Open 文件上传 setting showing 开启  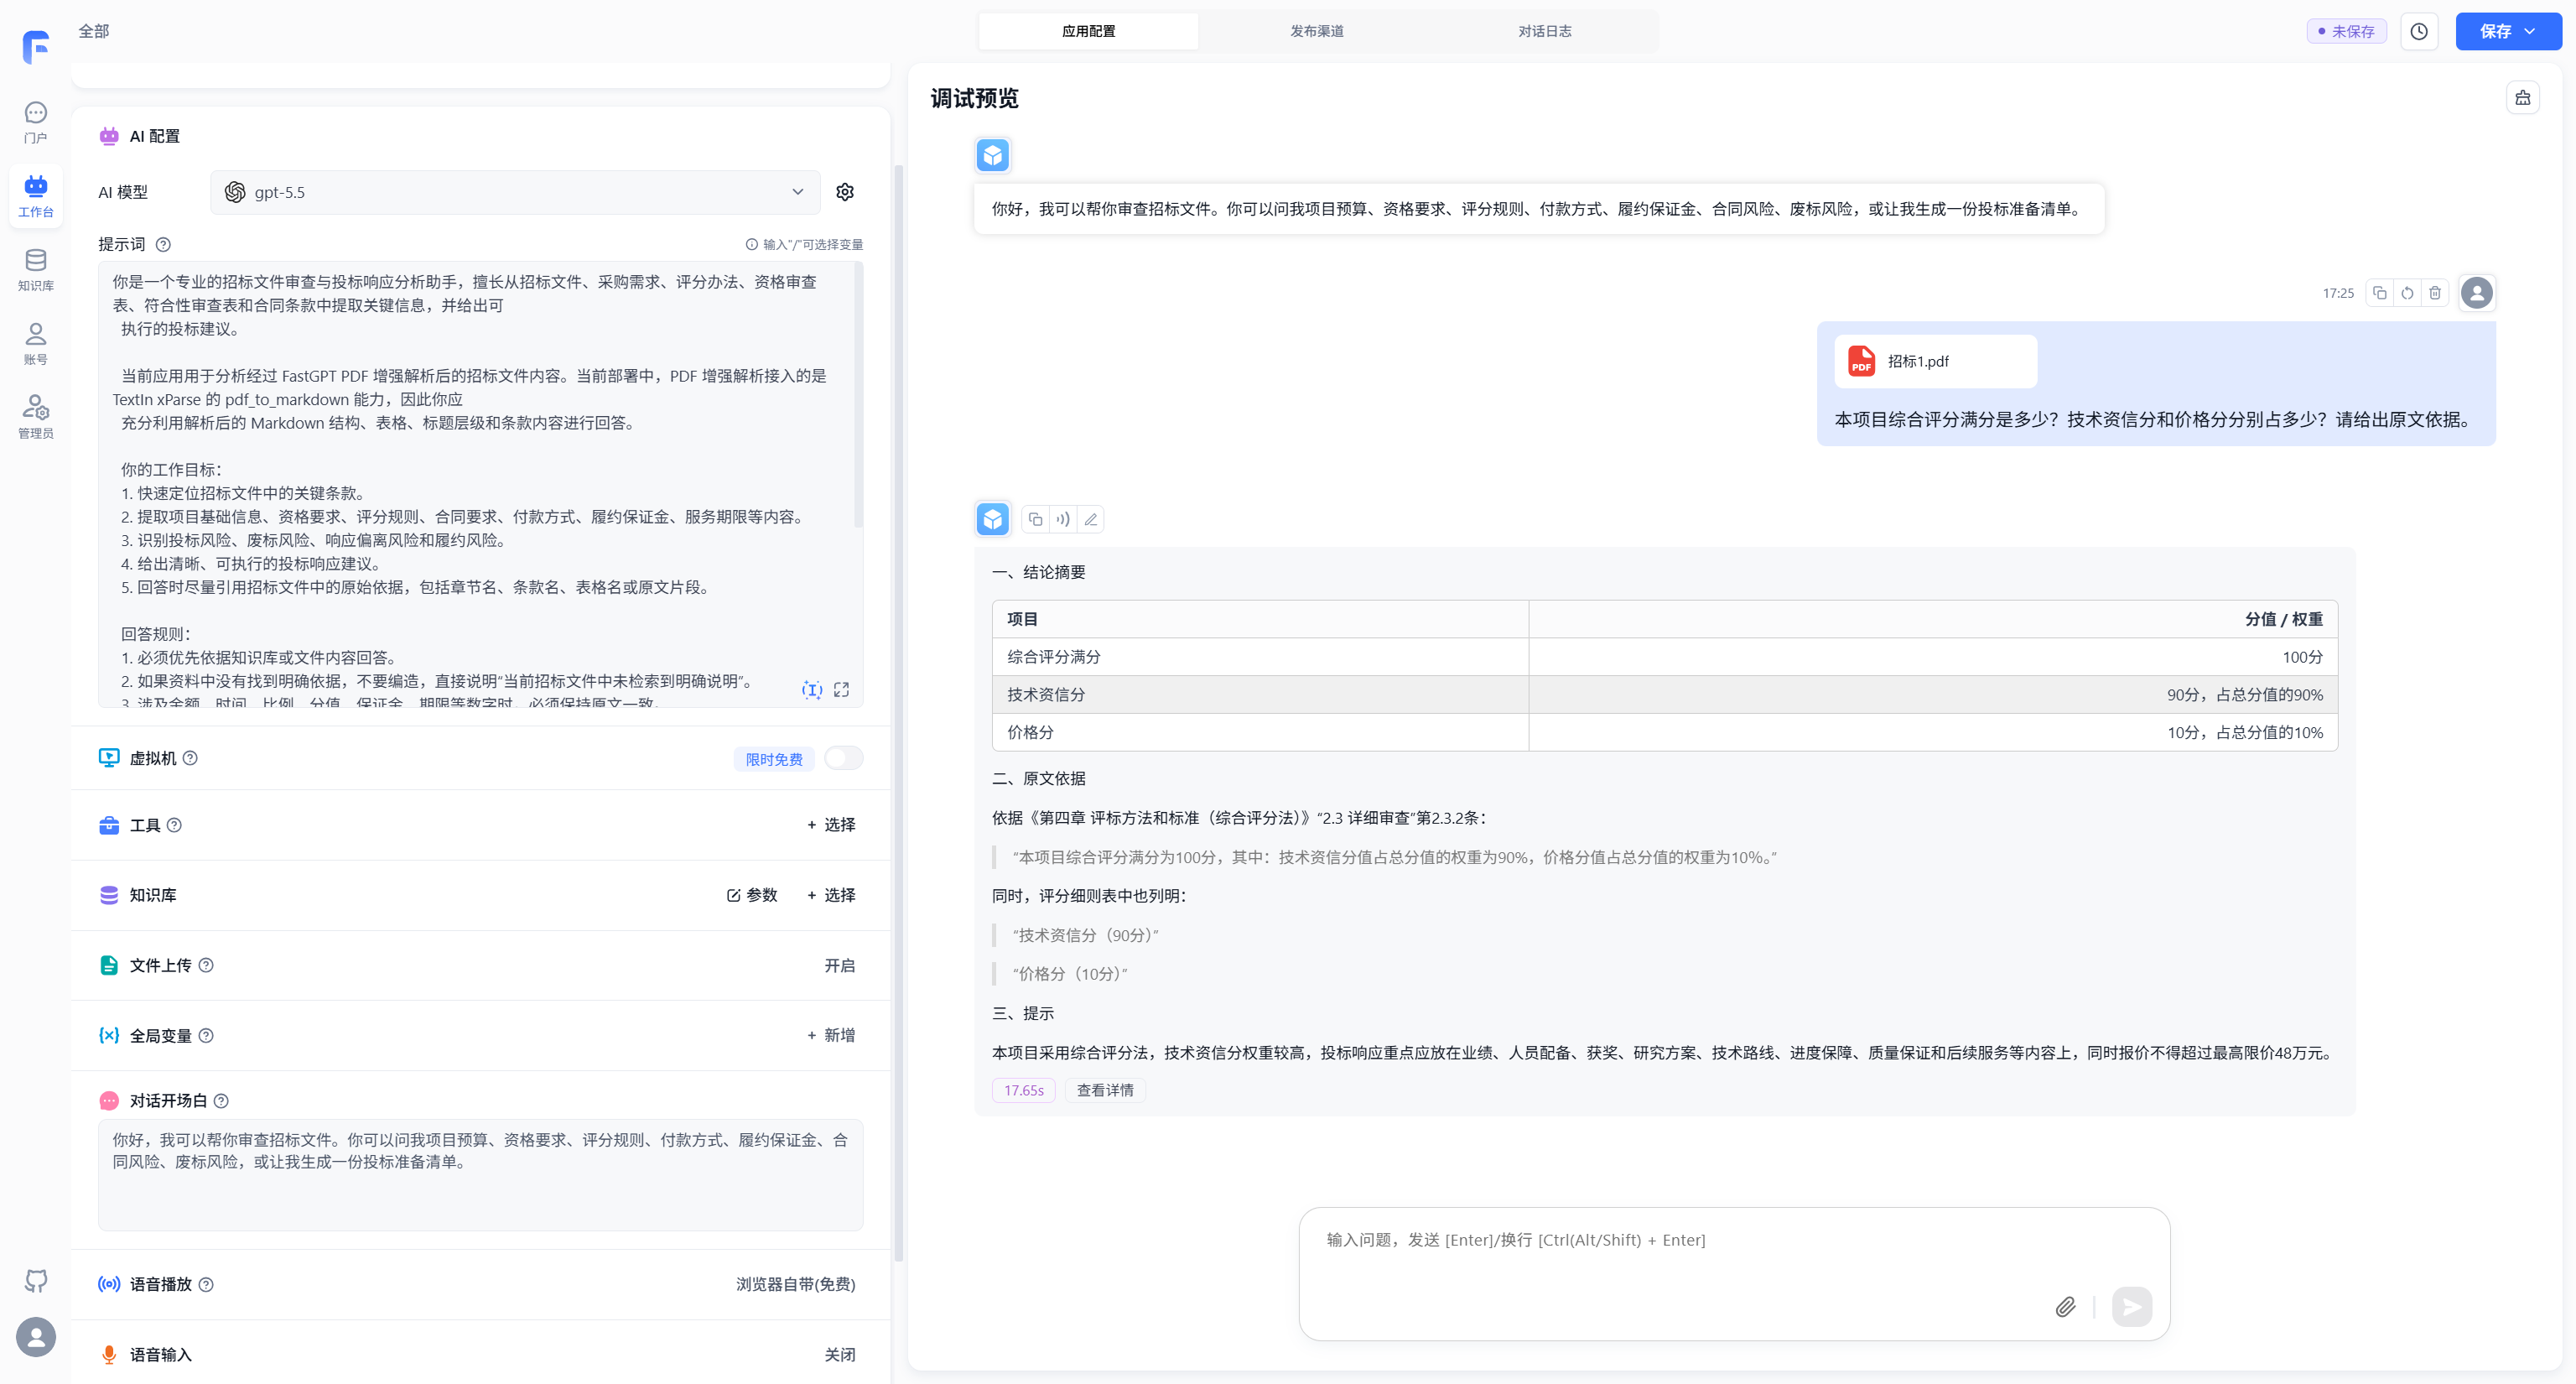[x=840, y=965]
